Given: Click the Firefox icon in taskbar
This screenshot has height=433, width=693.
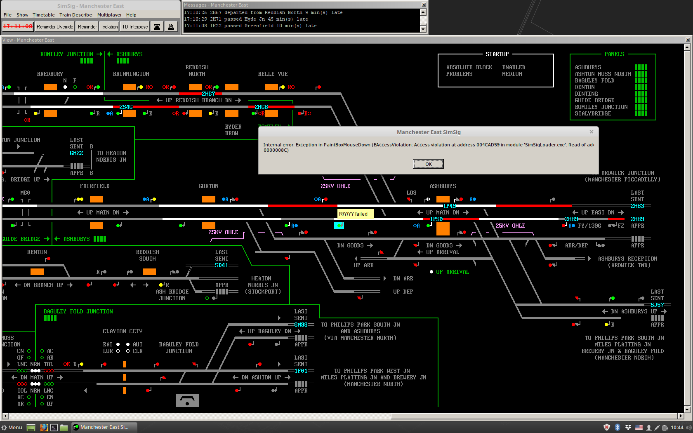Looking at the screenshot, I should pos(44,427).
